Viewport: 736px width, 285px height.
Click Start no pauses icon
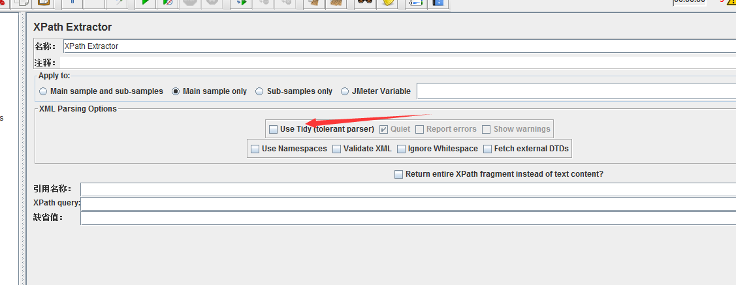tap(168, 3)
